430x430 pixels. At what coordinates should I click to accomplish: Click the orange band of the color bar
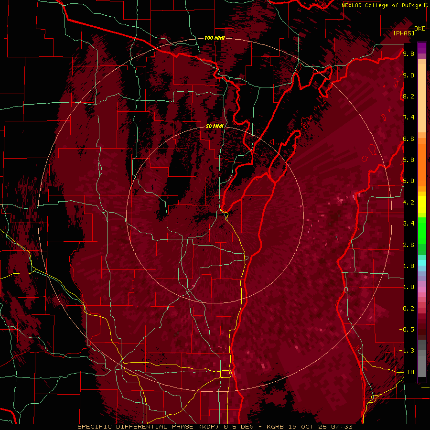(x=422, y=162)
